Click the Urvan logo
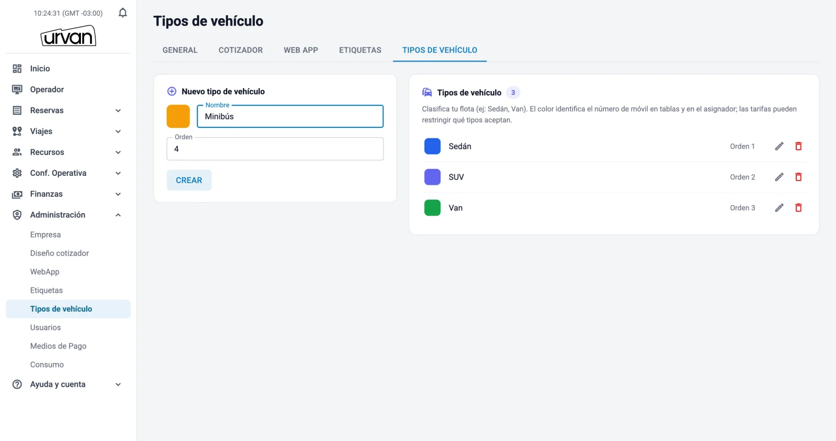Viewport: 836px width, 441px height. [68, 36]
